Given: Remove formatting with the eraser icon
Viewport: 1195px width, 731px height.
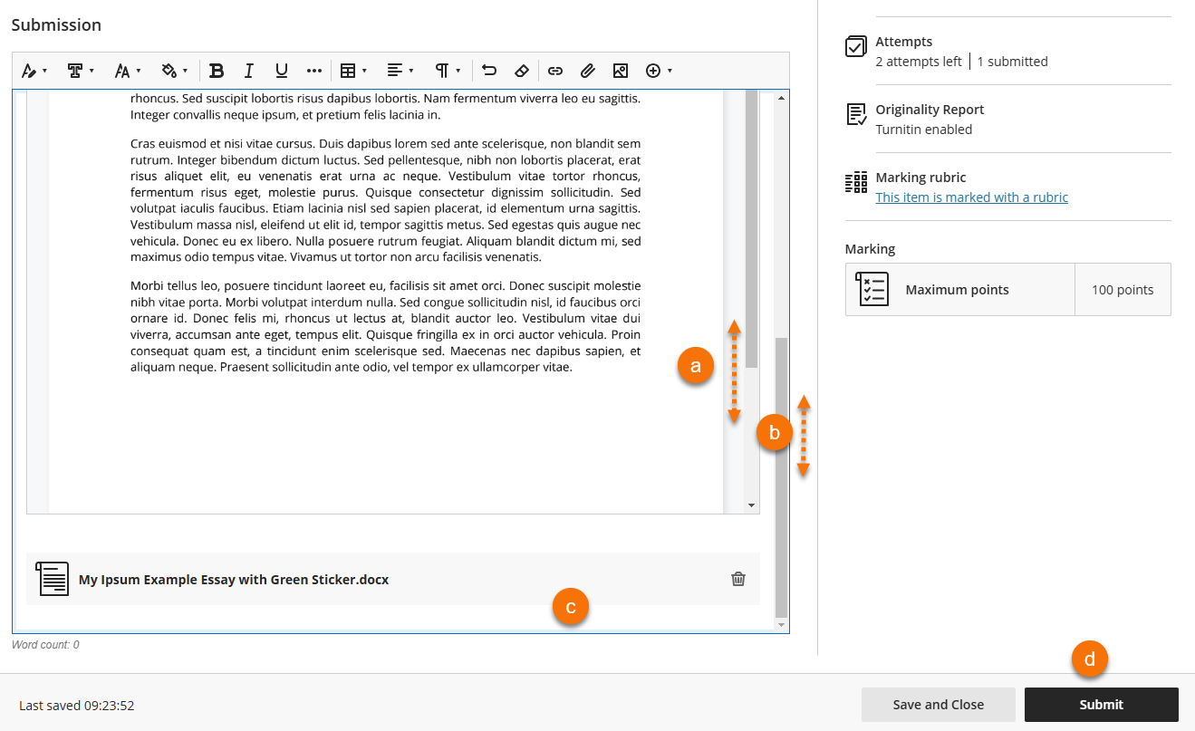Looking at the screenshot, I should [522, 70].
